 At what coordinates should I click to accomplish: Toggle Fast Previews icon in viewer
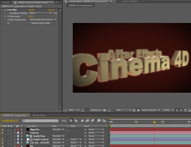point(181,110)
